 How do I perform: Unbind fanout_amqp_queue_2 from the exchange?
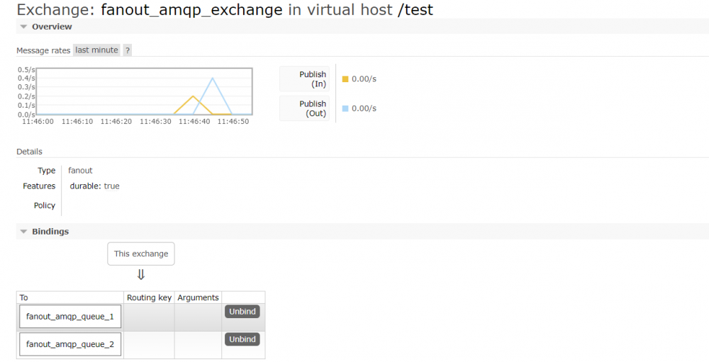tap(242, 339)
